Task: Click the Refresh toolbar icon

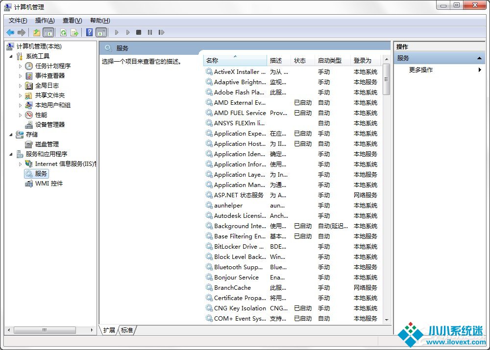Action: (x=63, y=32)
